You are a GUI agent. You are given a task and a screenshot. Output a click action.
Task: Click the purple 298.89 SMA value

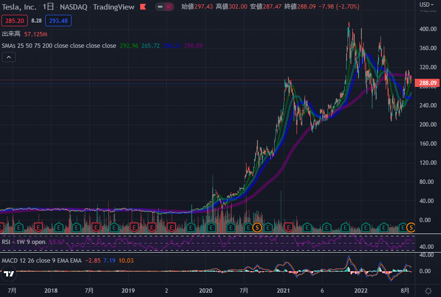click(x=193, y=46)
